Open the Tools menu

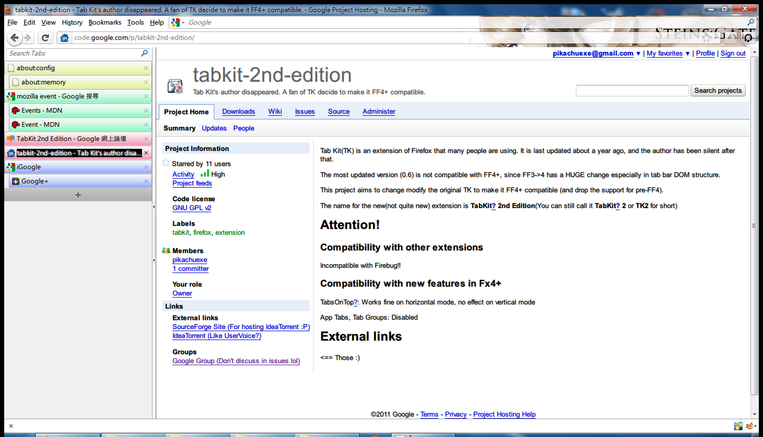point(135,23)
